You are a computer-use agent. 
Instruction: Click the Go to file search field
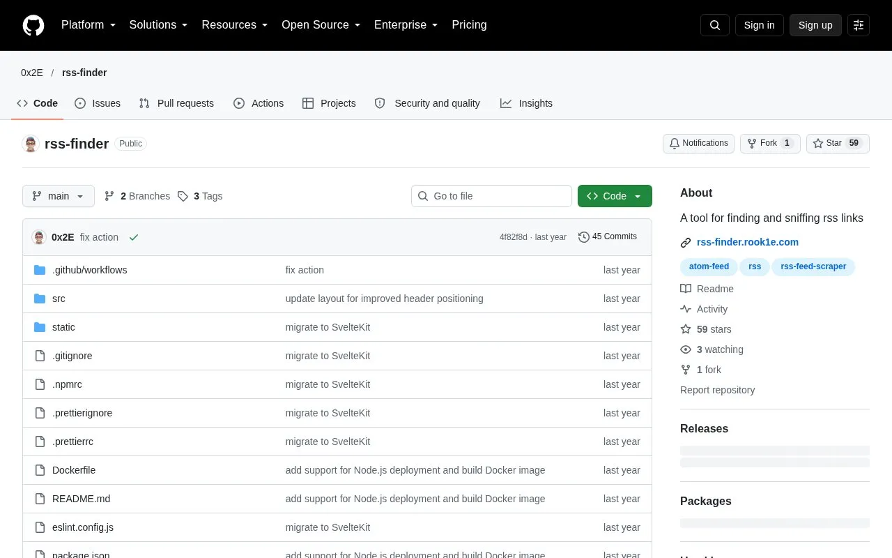491,196
